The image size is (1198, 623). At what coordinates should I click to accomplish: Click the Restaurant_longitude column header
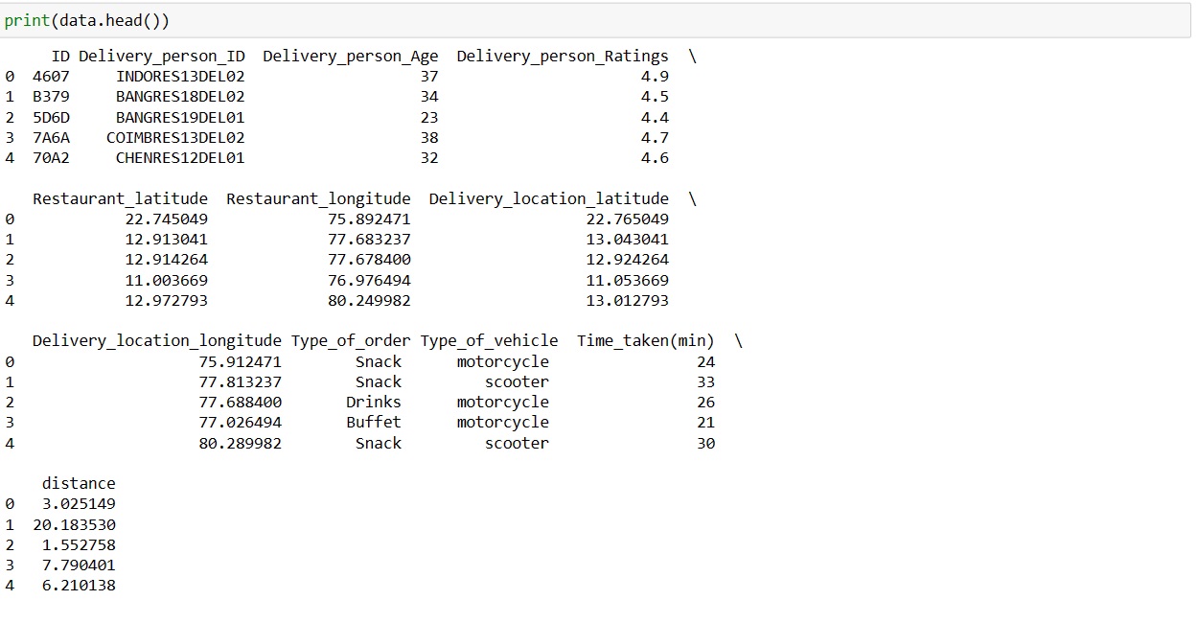click(318, 199)
